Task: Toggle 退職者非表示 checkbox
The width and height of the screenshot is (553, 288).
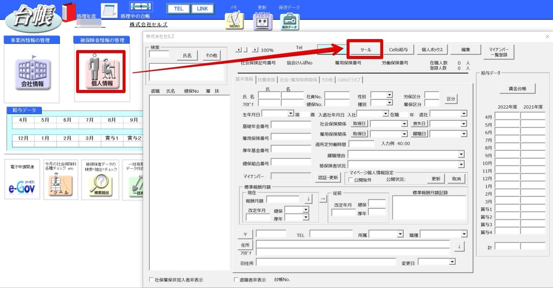Action: (x=236, y=280)
